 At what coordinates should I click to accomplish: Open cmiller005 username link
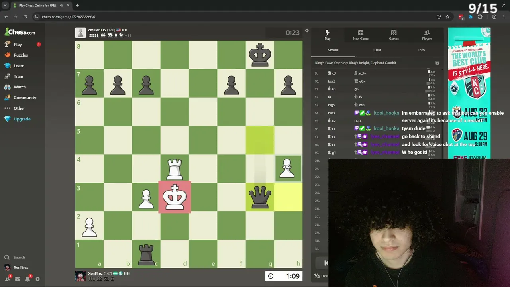97,30
